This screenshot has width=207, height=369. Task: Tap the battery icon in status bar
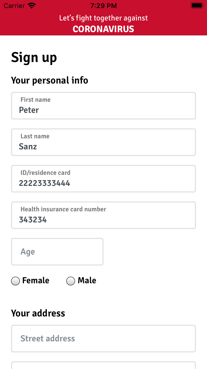197,6
